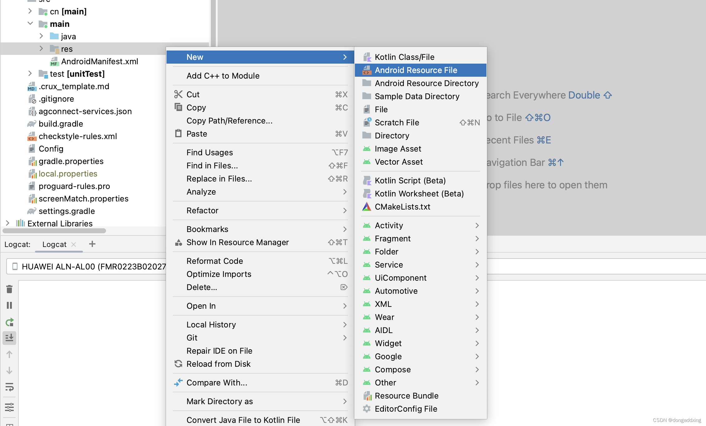
Task: Close the Logcat tab
Action: [x=74, y=244]
